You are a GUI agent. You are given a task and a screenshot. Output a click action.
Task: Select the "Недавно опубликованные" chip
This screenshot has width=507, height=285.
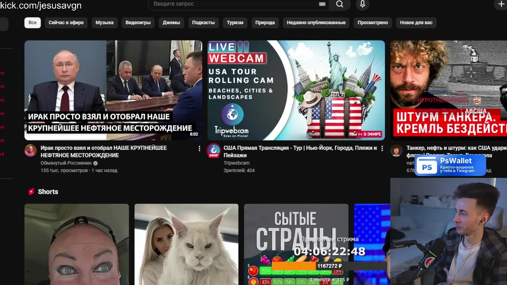pos(316,23)
